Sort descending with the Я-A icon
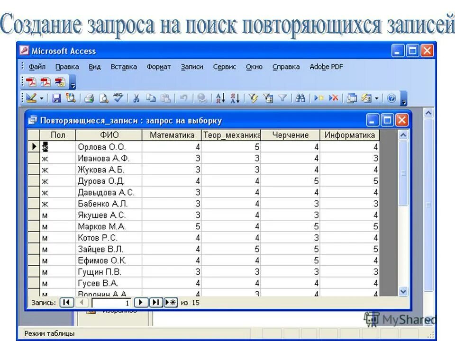The width and height of the screenshot is (455, 341). [235, 99]
